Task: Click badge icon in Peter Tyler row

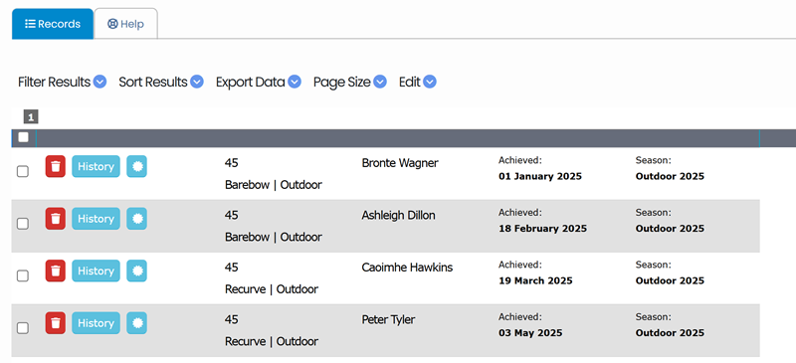Action: tap(136, 323)
